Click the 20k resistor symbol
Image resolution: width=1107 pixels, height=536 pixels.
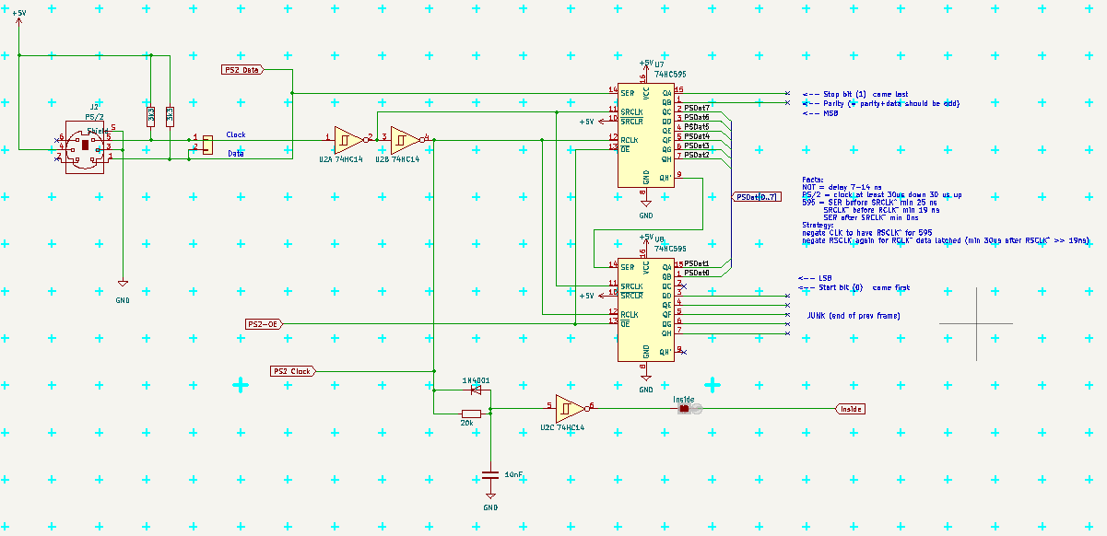[471, 412]
